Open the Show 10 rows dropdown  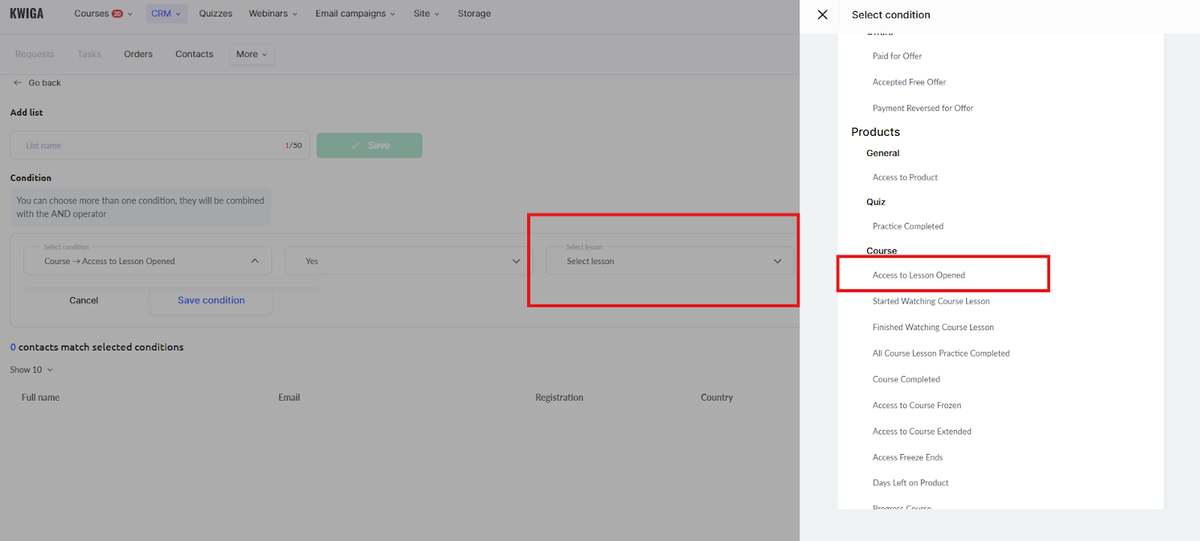[x=31, y=370]
